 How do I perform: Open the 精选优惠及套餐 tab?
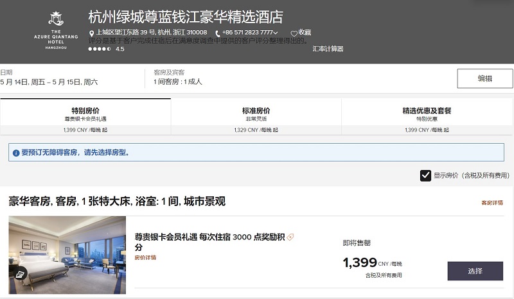coord(427,117)
